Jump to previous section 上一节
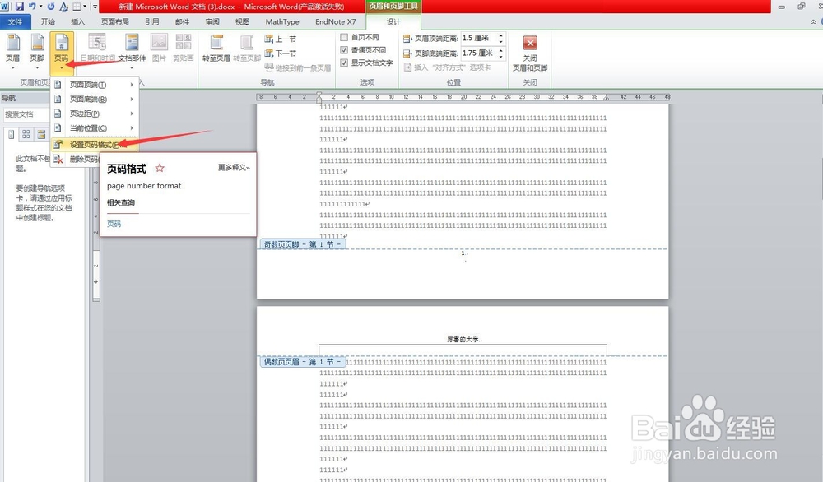The image size is (823, 482). click(x=281, y=39)
